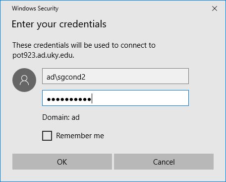Click the user avatar icon

tap(24, 80)
